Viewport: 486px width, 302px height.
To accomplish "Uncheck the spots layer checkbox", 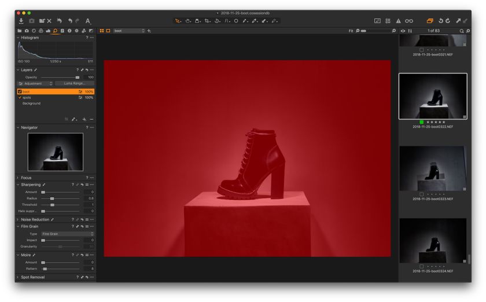I will tap(20, 98).
